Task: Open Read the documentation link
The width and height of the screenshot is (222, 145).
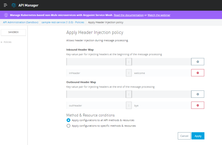Action: pos(129,15)
